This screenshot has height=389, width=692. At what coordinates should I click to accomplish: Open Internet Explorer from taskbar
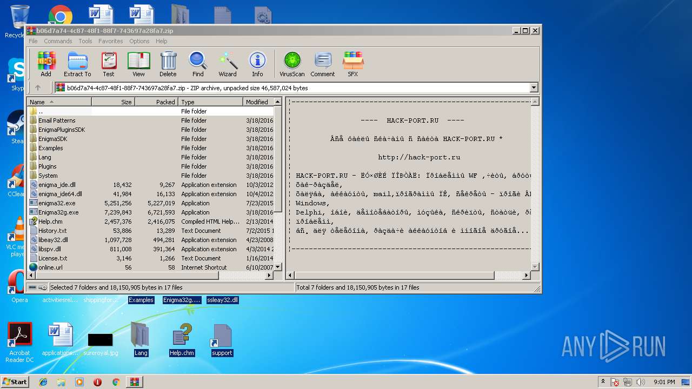(x=43, y=382)
